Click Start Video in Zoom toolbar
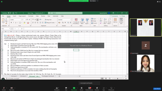Screen dimensions: 162x91 click(12, 88)
